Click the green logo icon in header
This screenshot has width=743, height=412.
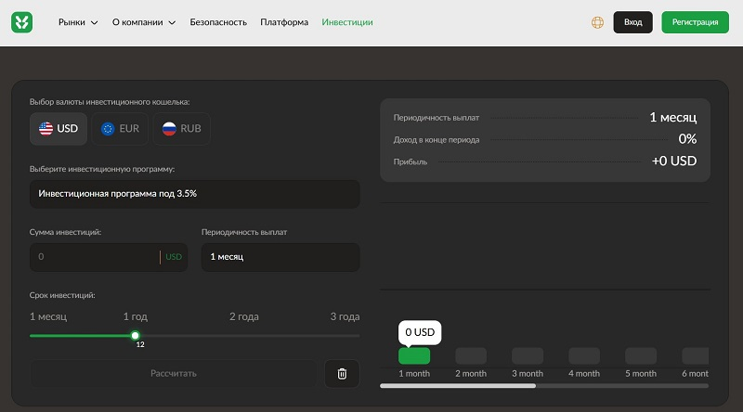pyautogui.click(x=22, y=22)
